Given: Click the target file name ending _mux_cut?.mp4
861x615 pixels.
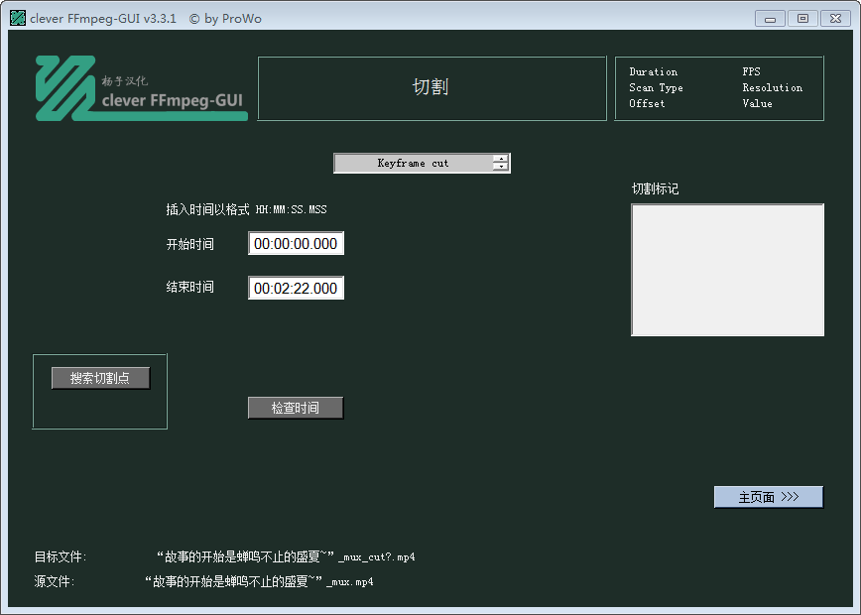Looking at the screenshot, I should point(286,556).
